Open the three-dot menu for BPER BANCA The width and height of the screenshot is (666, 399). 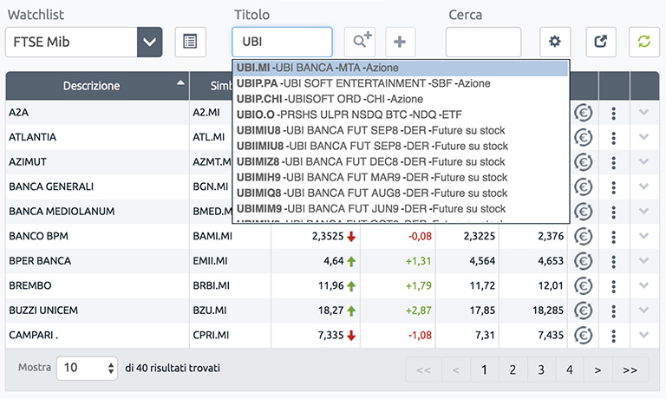[613, 261]
